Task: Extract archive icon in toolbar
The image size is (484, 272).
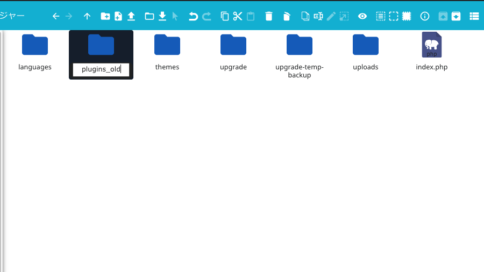Action: (443, 16)
